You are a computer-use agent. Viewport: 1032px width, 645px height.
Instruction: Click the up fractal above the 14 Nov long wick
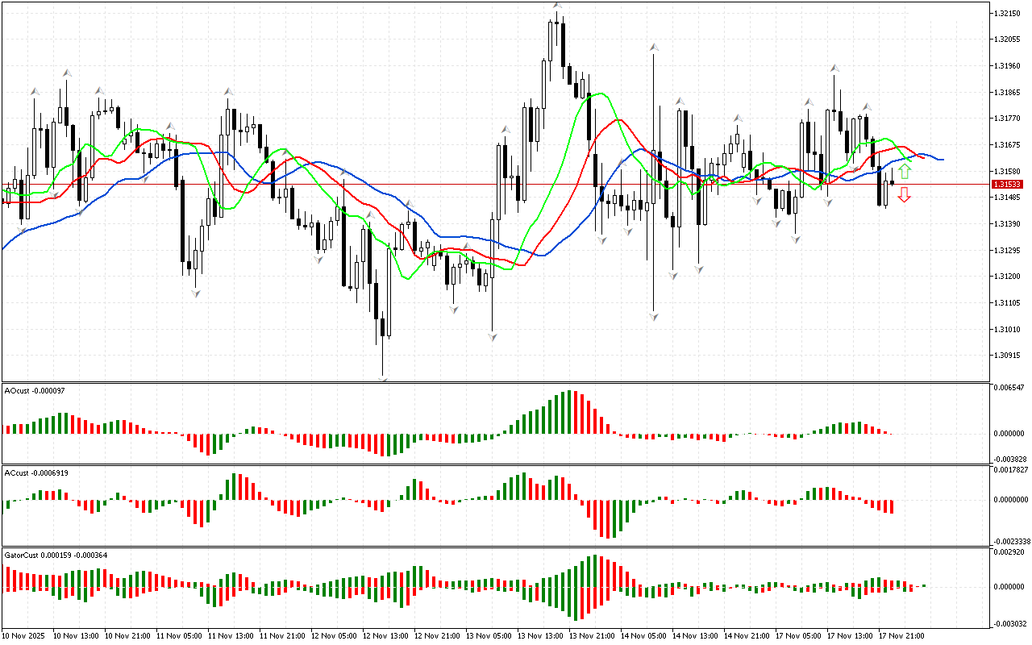[654, 48]
